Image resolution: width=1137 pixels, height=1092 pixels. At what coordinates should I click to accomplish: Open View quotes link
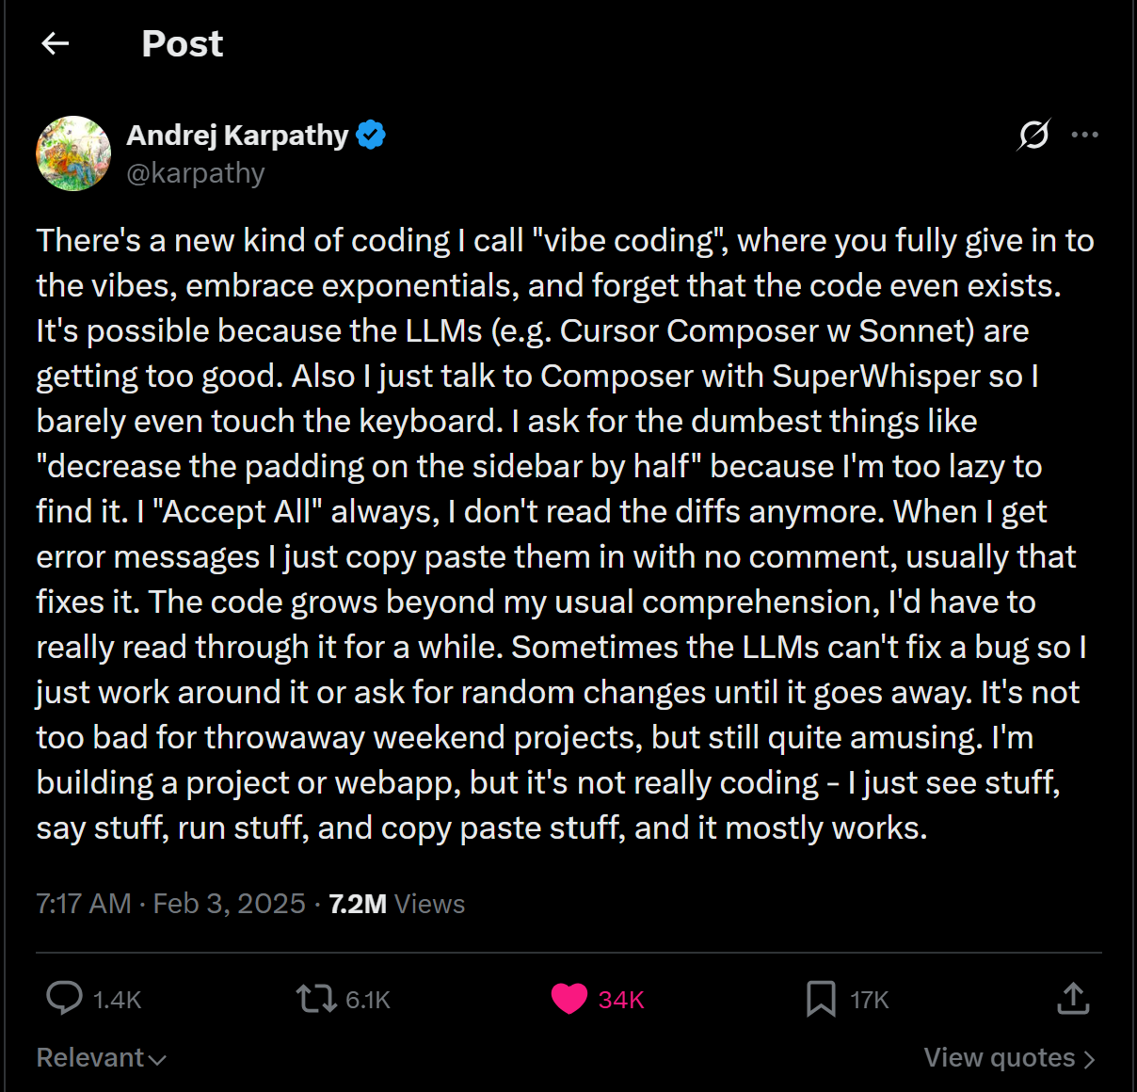coord(1009,1058)
